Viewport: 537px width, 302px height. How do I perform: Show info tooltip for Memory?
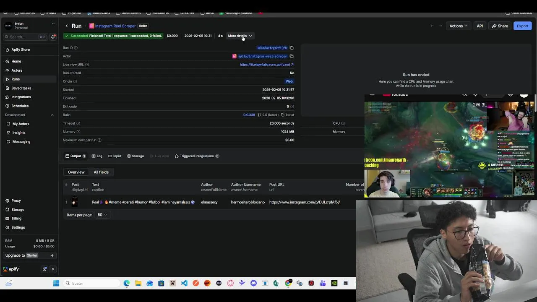(x=78, y=132)
